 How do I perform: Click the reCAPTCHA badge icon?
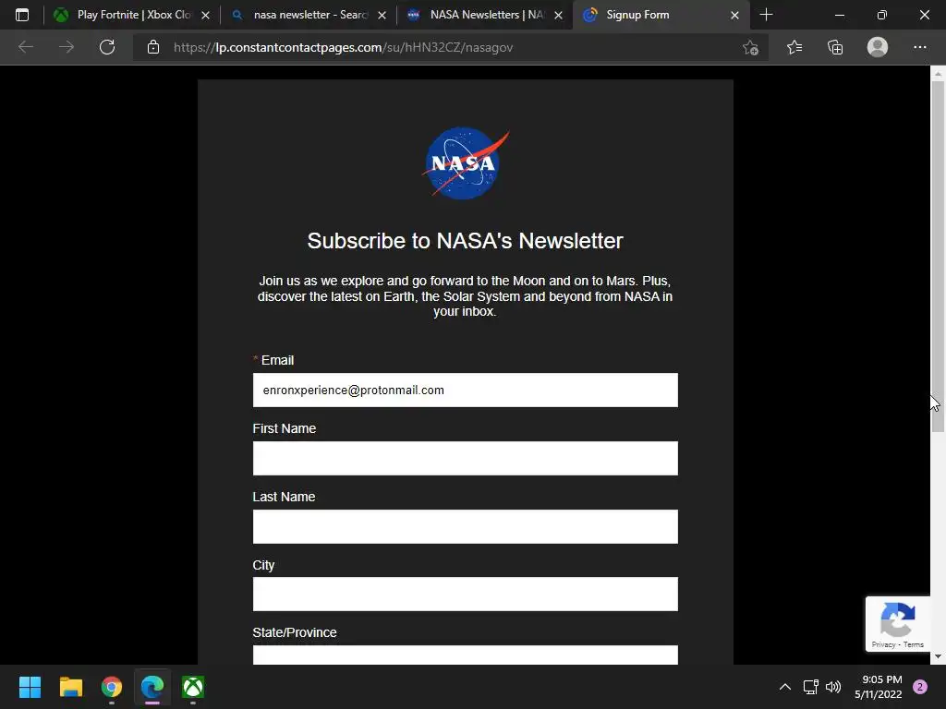click(898, 619)
